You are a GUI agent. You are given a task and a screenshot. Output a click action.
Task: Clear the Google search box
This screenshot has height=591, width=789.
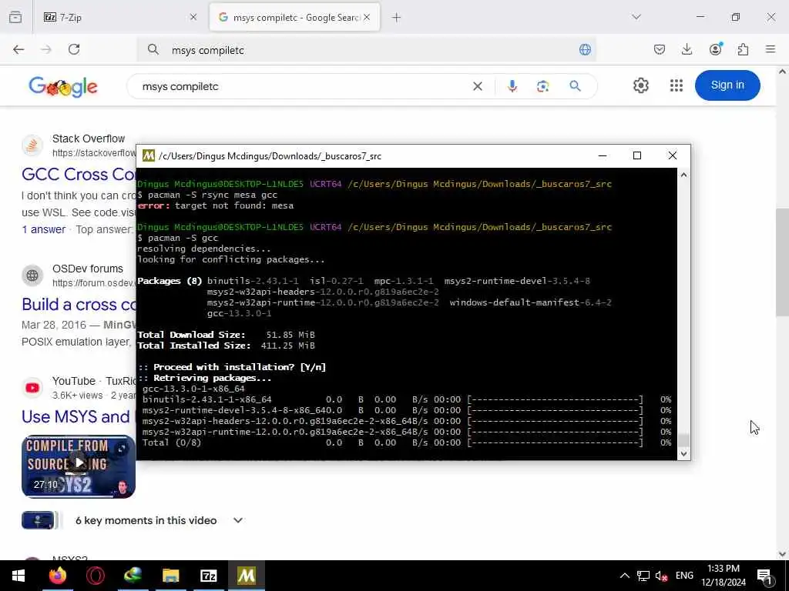click(x=478, y=86)
